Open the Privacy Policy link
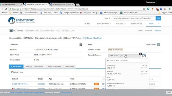 66,93
